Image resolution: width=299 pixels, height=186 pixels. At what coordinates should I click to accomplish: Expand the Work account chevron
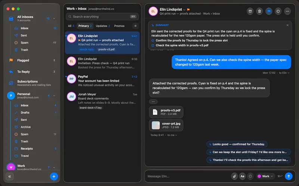54,167
